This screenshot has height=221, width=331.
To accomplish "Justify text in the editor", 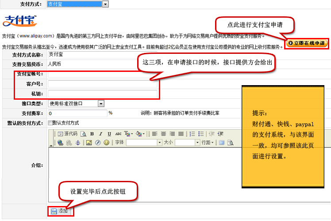I will coord(181,134).
